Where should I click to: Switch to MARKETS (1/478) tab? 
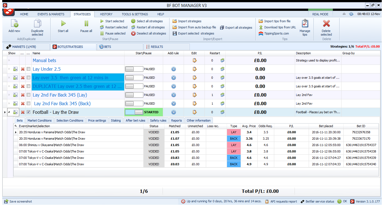(26, 47)
